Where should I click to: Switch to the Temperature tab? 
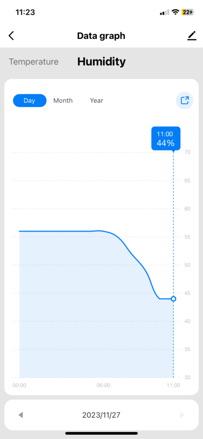pyautogui.click(x=33, y=62)
